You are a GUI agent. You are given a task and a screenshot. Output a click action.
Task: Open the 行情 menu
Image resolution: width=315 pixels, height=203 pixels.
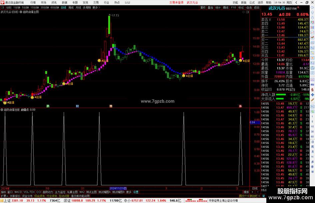[33, 2]
